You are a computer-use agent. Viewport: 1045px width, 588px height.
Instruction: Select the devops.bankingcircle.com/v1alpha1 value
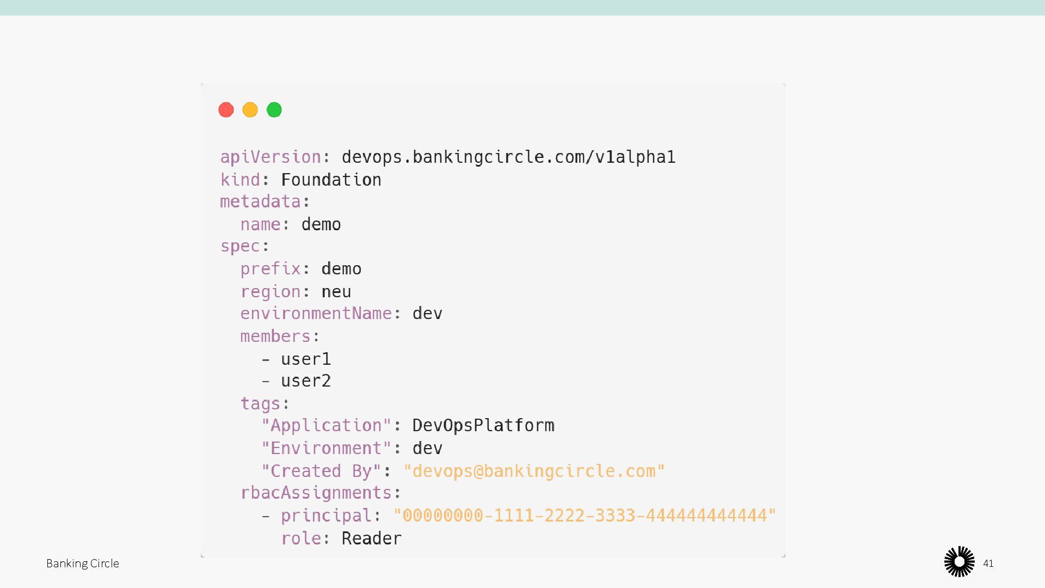coord(508,157)
